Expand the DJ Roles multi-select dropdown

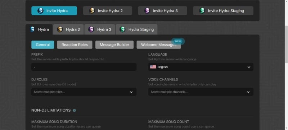click(84, 92)
